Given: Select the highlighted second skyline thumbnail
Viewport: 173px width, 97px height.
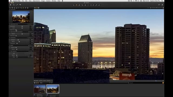Looking at the screenshot, I should pyautogui.click(x=53, y=89).
